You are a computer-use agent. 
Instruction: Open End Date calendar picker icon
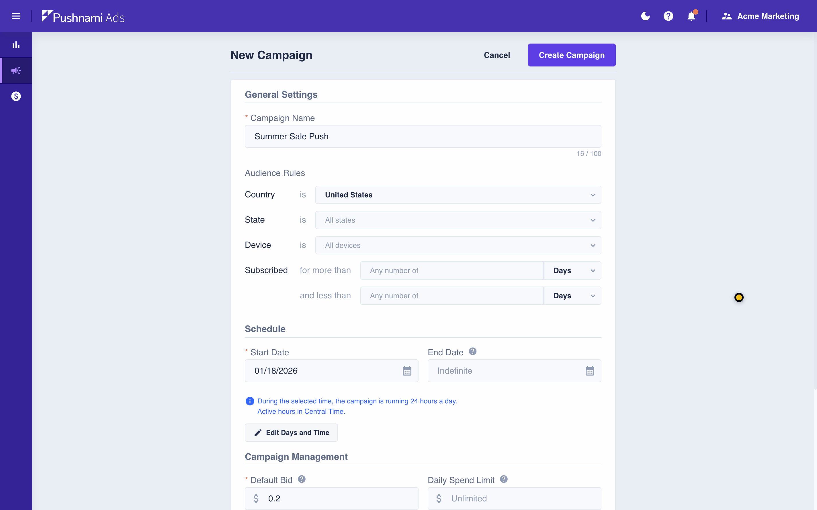(x=590, y=371)
